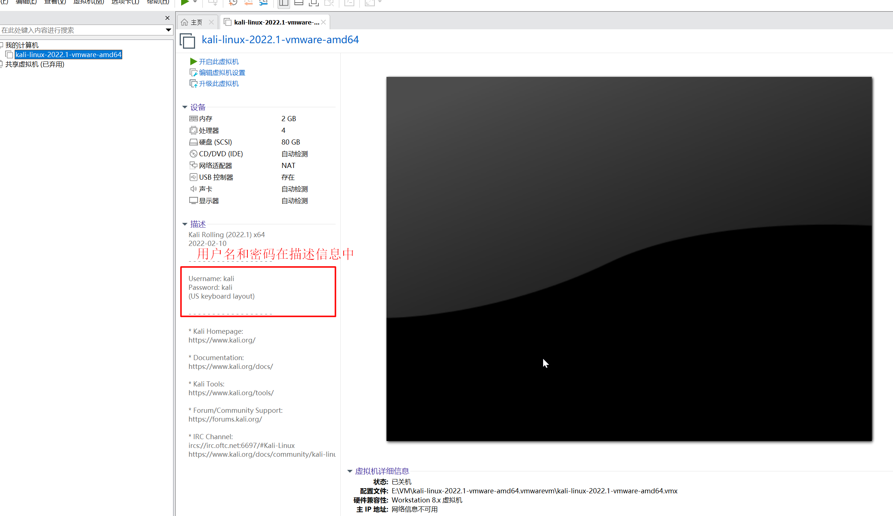Open the library search box dropdown arrow
The width and height of the screenshot is (893, 516).
[168, 30]
